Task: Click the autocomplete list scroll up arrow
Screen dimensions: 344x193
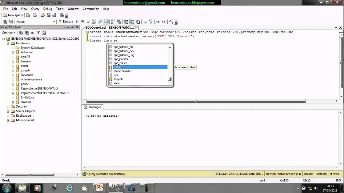Action: (170, 47)
